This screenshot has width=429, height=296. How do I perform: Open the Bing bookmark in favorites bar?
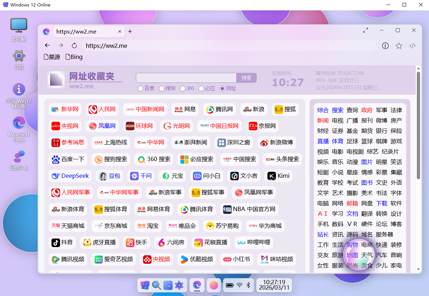(74, 57)
